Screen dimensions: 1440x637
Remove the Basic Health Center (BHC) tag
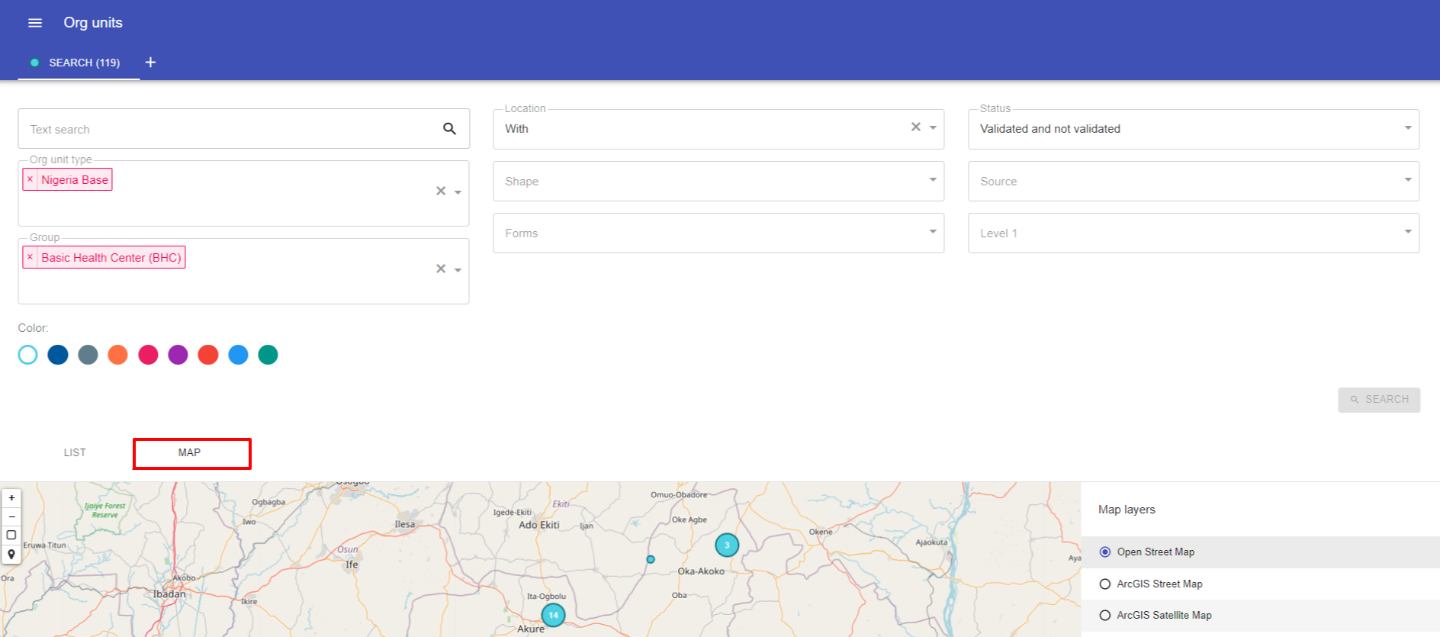point(30,258)
